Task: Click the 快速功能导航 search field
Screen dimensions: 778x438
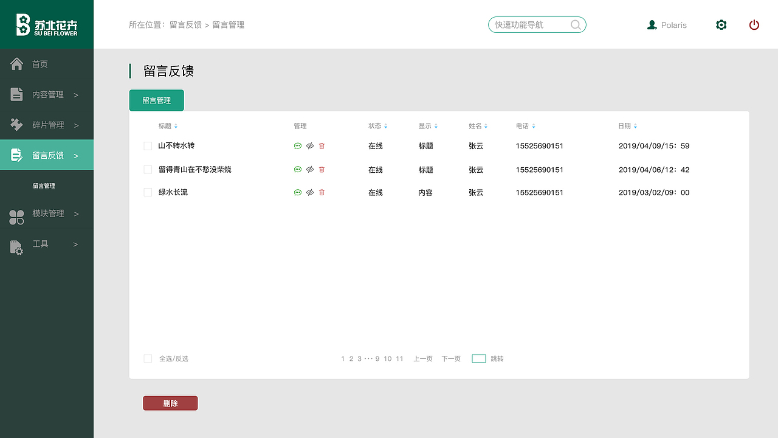Action: tap(532, 25)
